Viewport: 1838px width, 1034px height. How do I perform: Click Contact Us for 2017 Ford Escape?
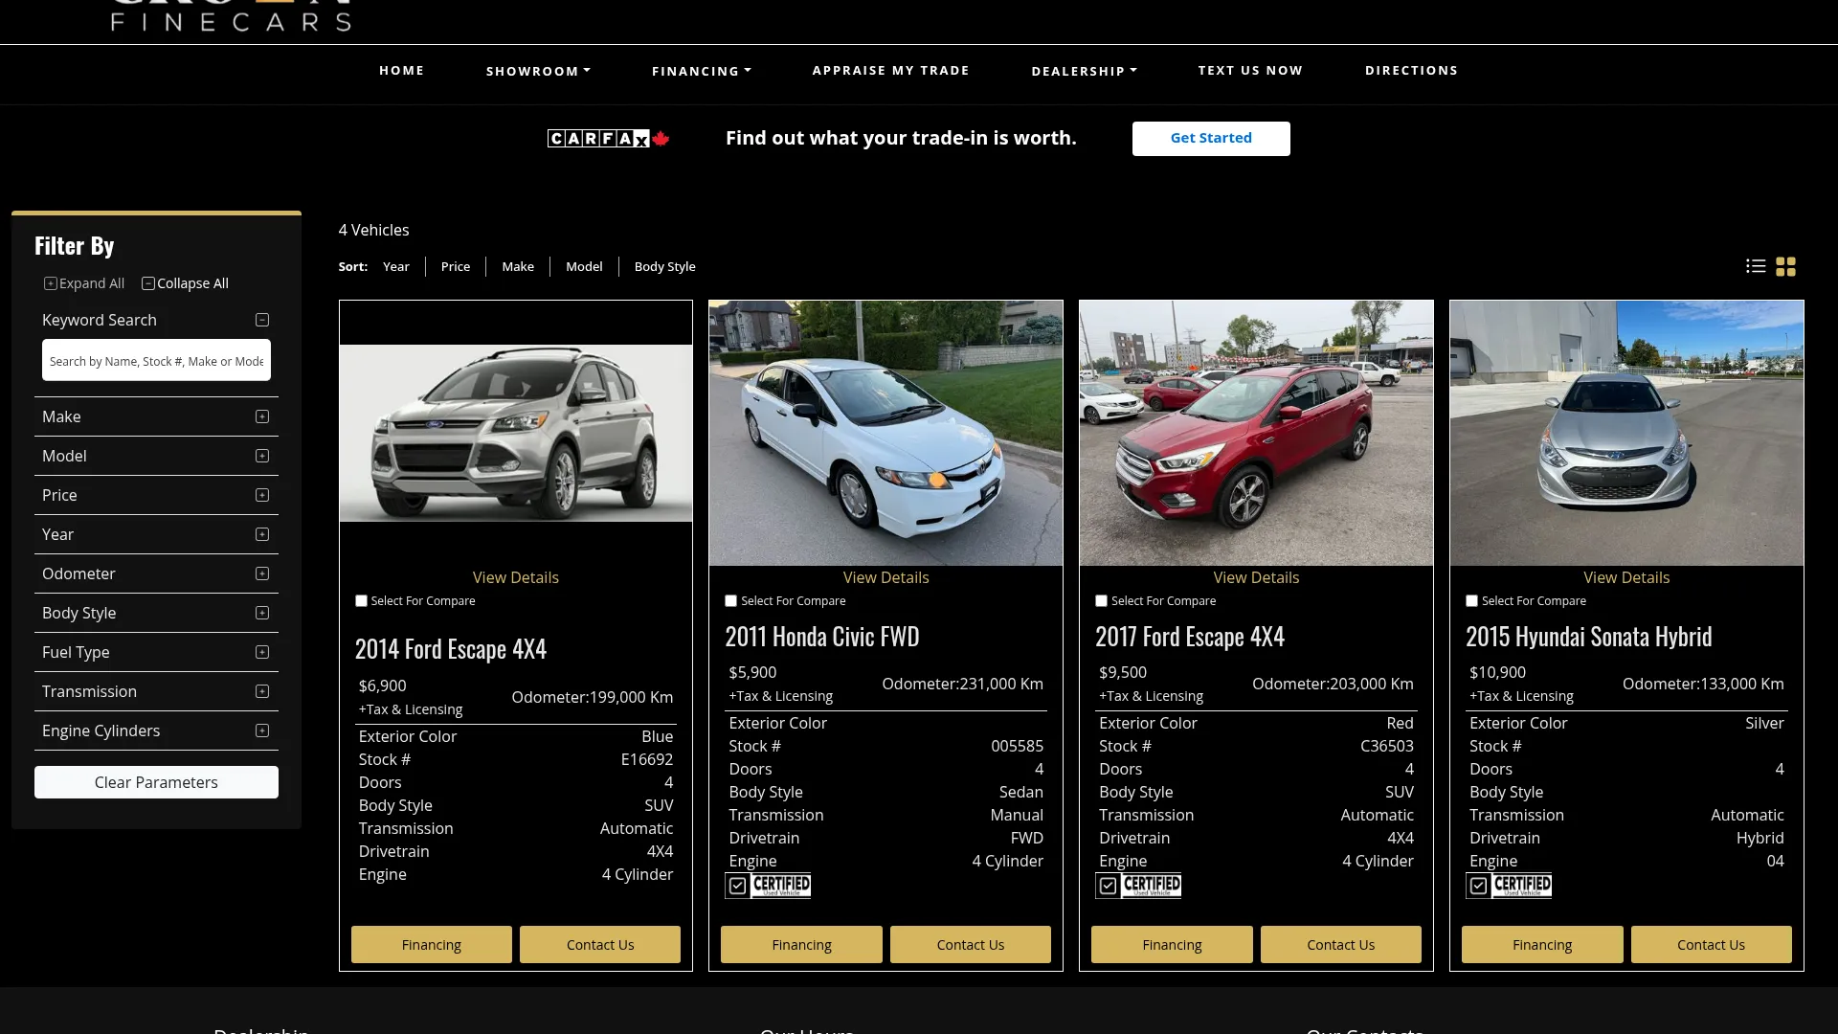click(x=1341, y=945)
